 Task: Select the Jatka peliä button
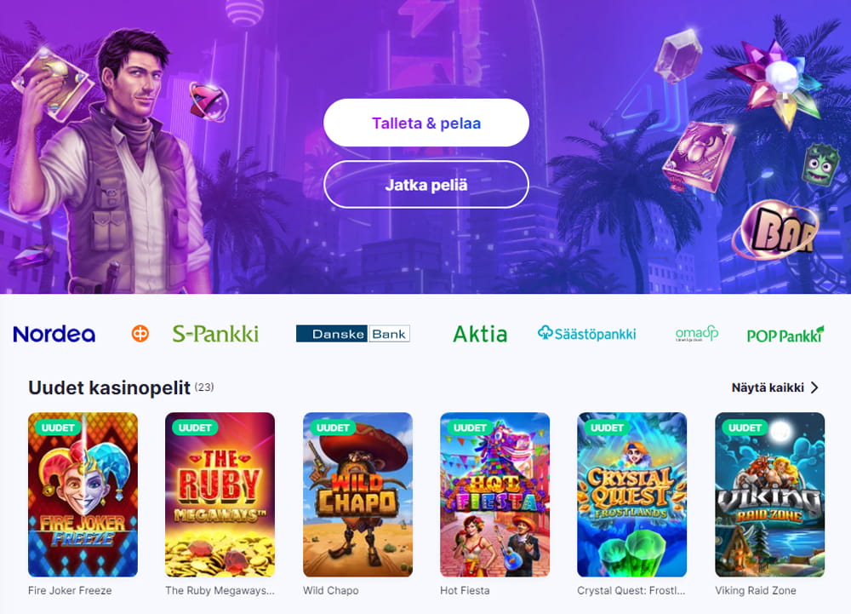click(426, 185)
